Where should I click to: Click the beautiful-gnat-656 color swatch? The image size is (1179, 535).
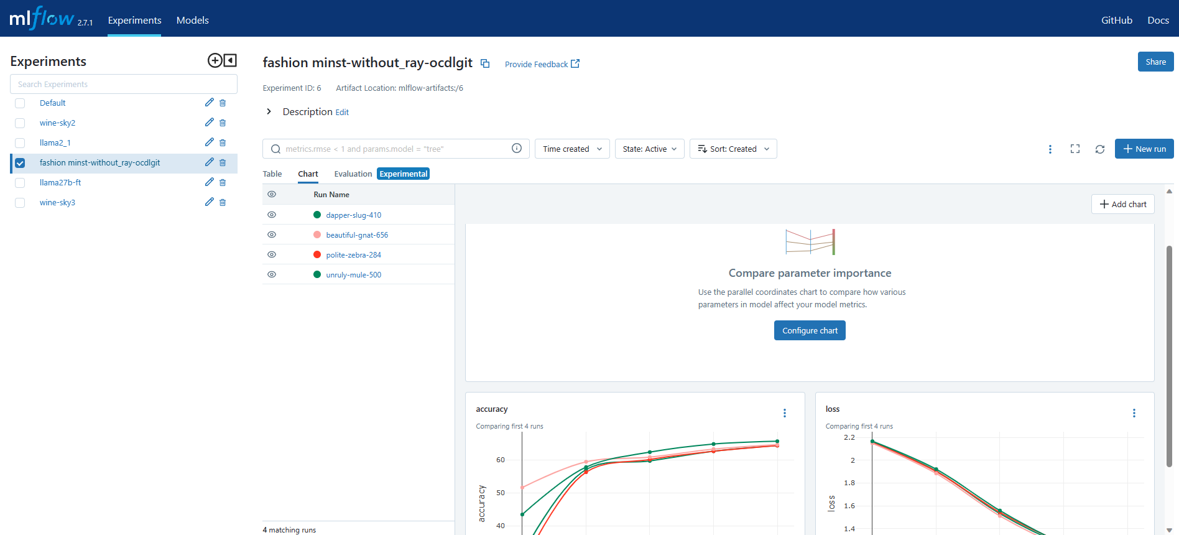(317, 235)
